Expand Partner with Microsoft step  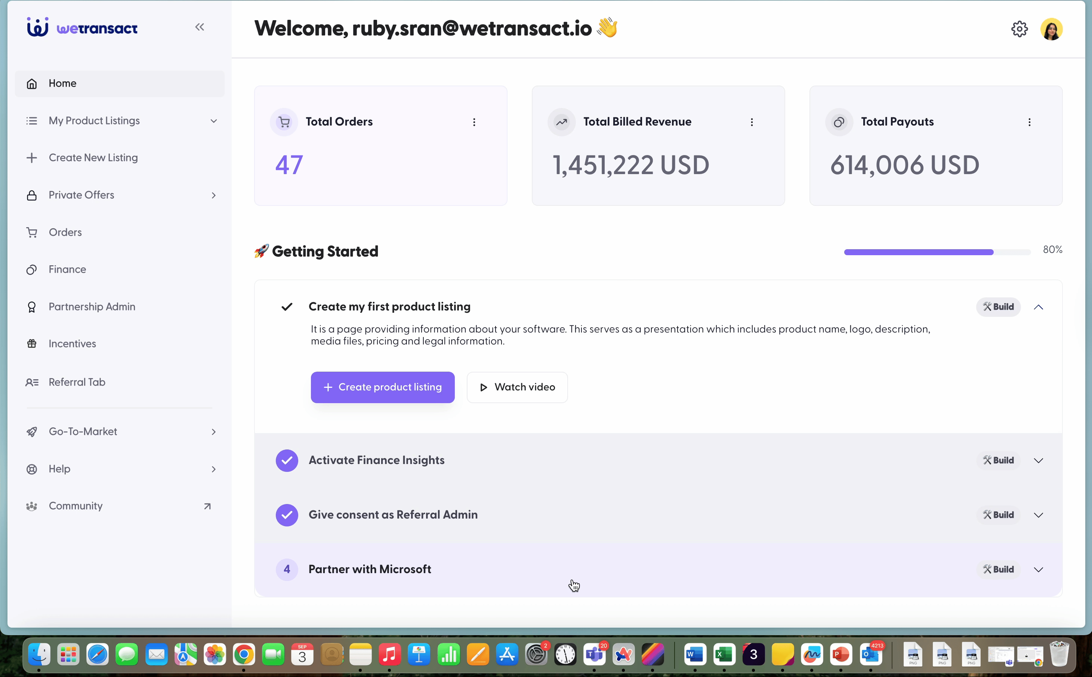point(1038,570)
